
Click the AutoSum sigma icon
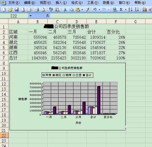point(121,9)
